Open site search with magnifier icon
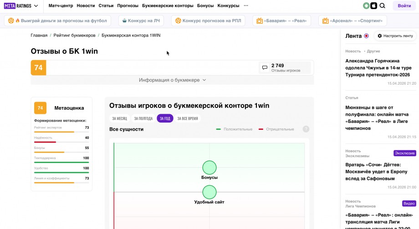 [383, 5]
